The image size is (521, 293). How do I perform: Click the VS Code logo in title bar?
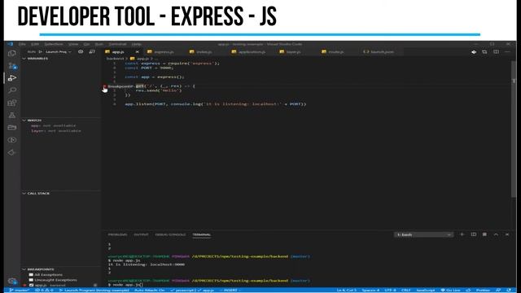coord(11,44)
